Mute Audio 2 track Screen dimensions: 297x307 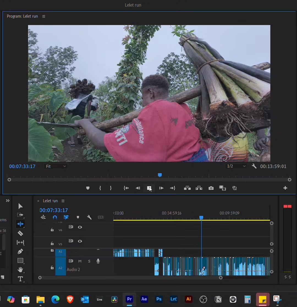pos(80,261)
